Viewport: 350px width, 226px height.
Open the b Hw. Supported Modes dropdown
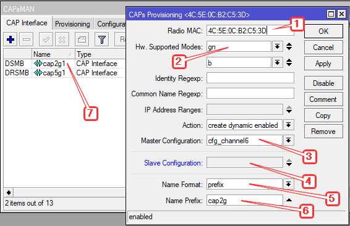pos(277,62)
